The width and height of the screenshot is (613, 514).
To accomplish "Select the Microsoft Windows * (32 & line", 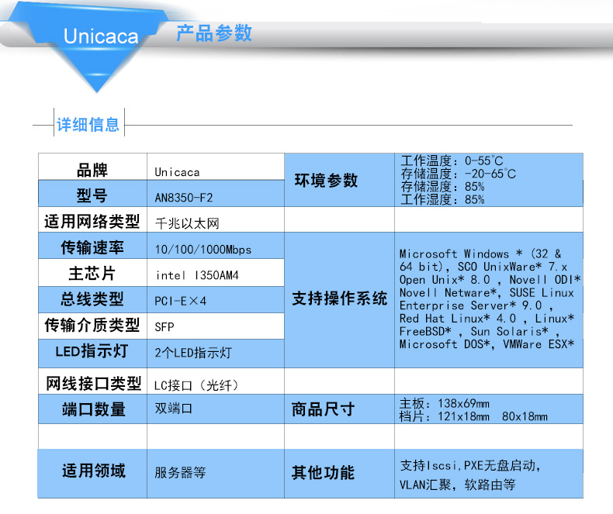I will [480, 254].
